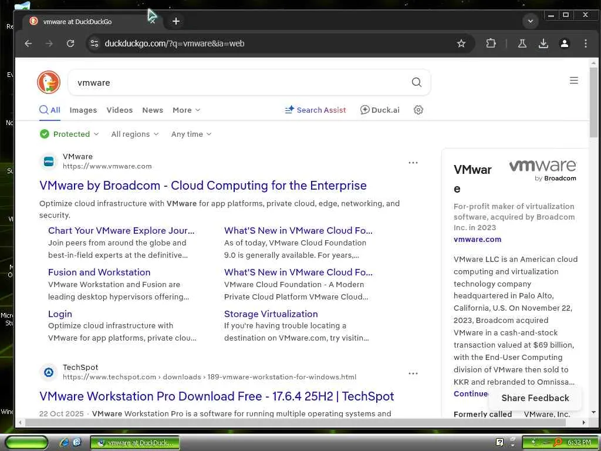
Task: Open the All regions dropdown
Action: coord(134,134)
